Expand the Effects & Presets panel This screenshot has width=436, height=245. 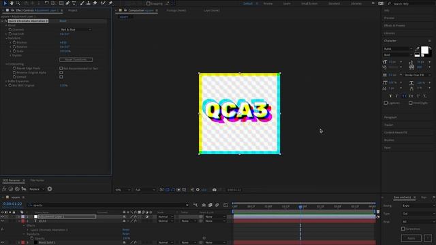click(x=394, y=26)
